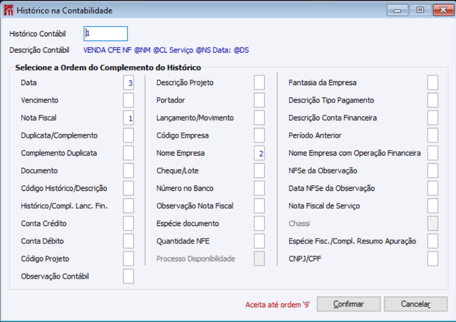Click the Descrição Contábil text 'VENDA CFE NF'
The image size is (456, 322).
click(x=108, y=50)
